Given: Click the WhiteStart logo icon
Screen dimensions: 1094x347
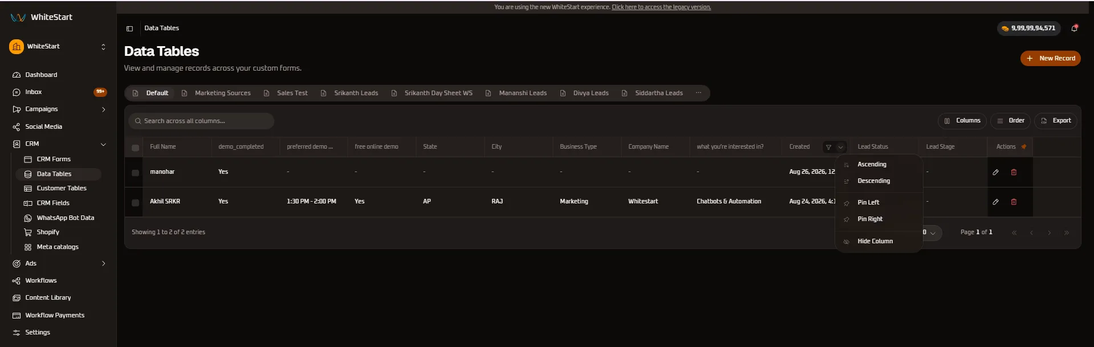Looking at the screenshot, I should [18, 17].
